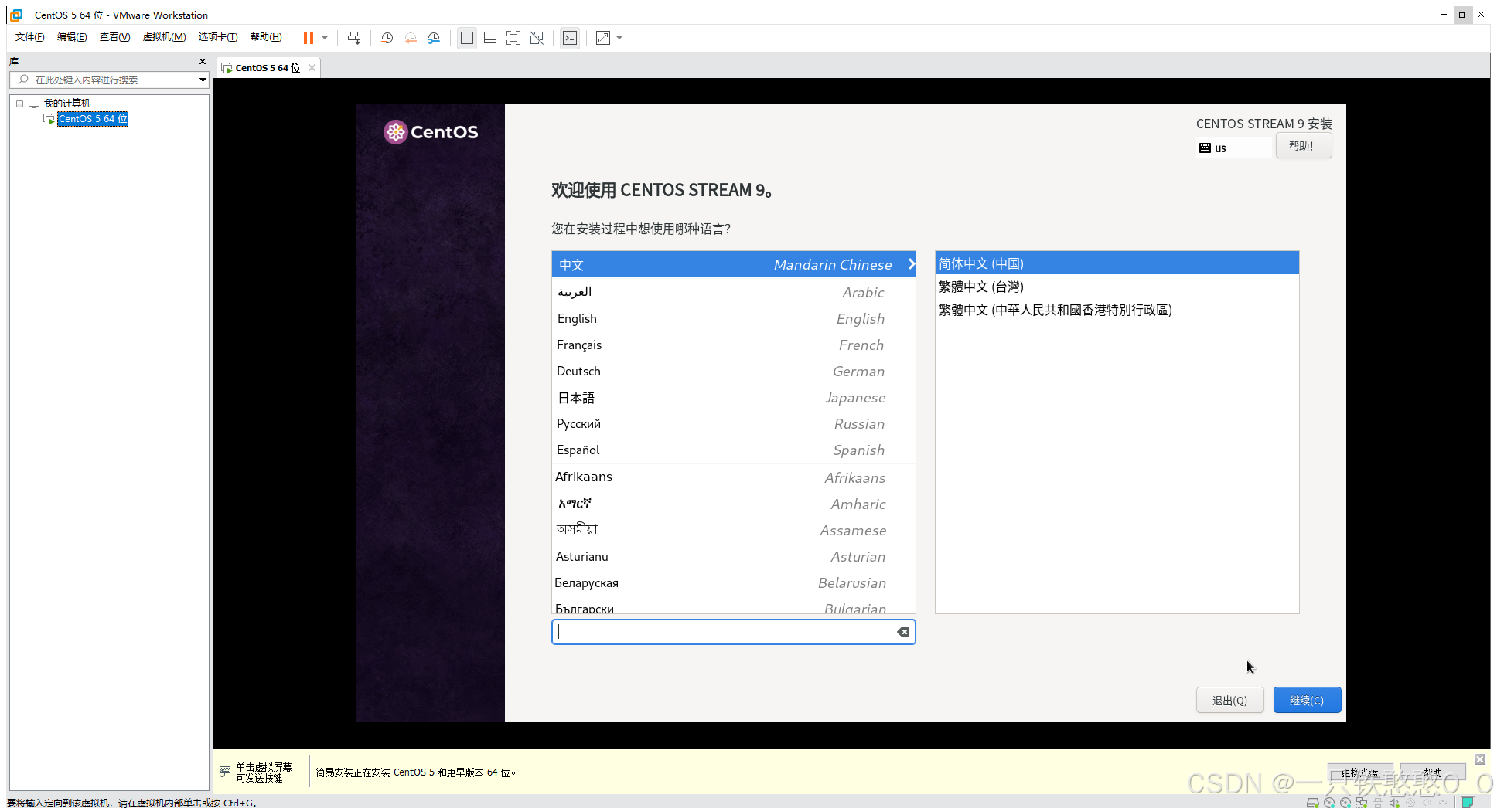Select the Asturianu language row
The width and height of the screenshot is (1497, 808).
733,556
